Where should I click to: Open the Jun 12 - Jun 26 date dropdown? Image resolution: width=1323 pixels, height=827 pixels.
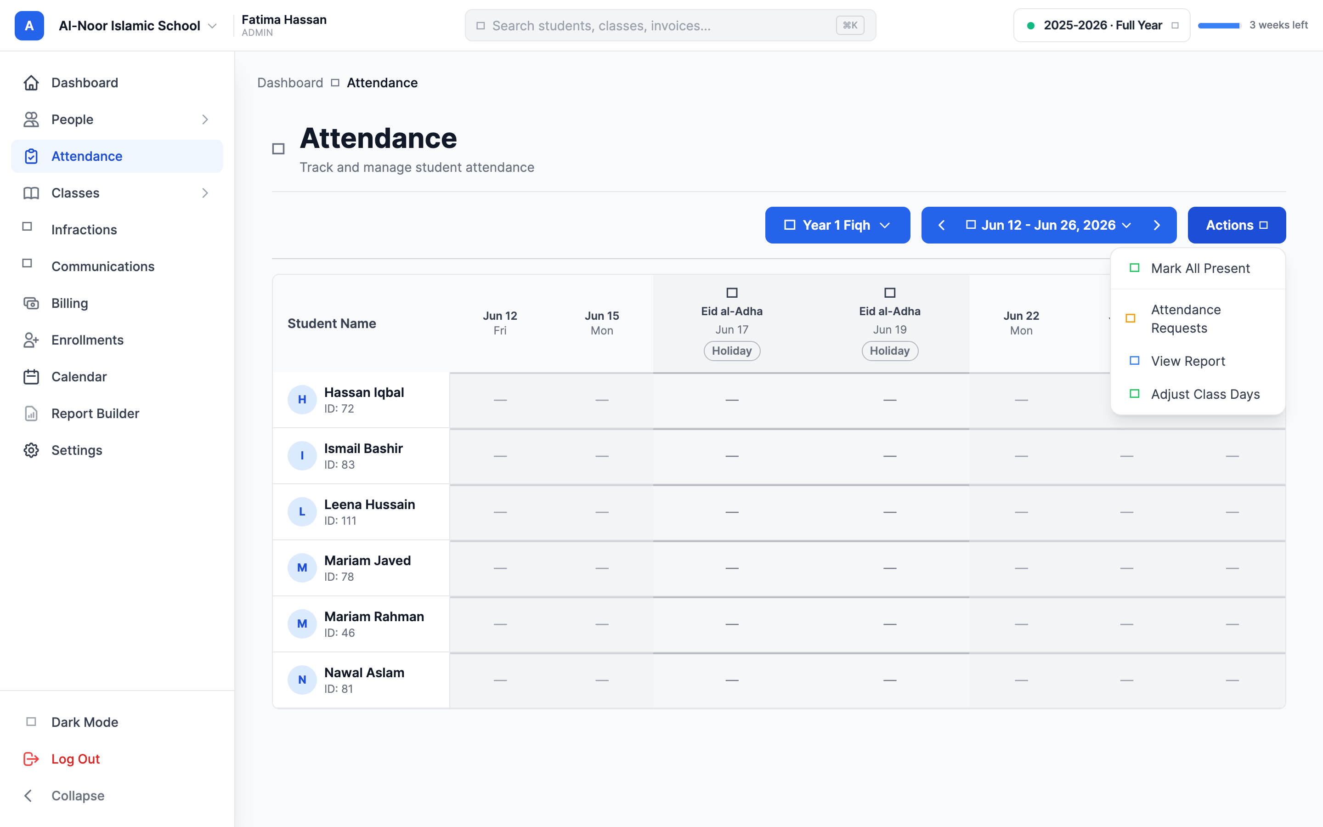click(x=1049, y=225)
